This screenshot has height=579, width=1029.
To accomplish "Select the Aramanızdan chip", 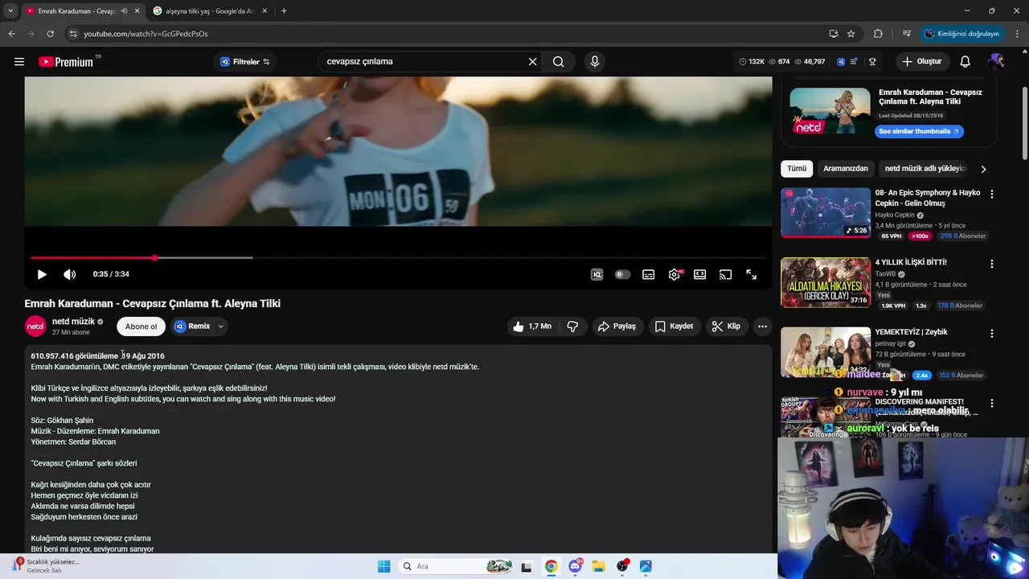I will click(x=846, y=169).
